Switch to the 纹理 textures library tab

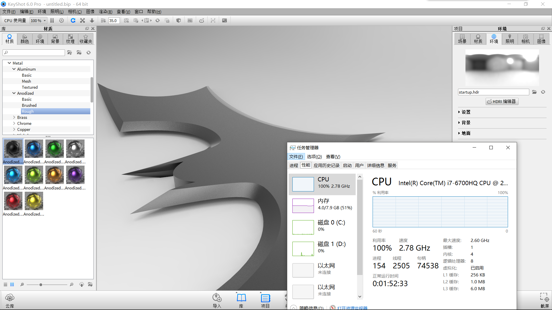[x=70, y=39]
